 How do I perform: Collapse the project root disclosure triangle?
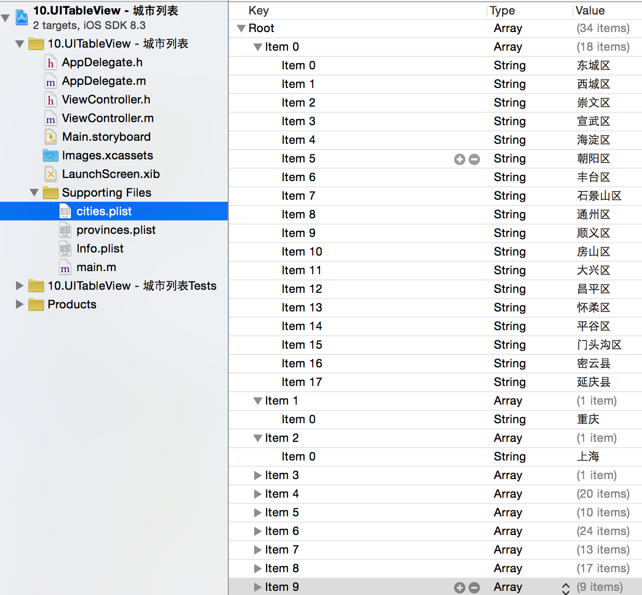[x=6, y=18]
